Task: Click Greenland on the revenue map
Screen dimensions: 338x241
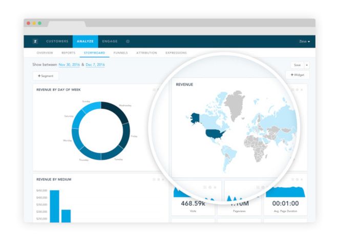Action: pyautogui.click(x=235, y=105)
